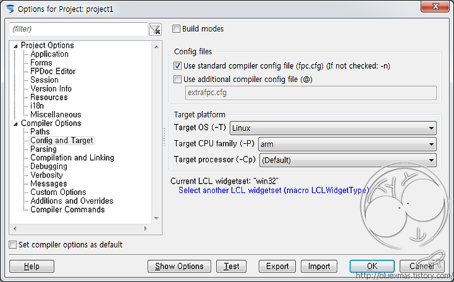Select Additions and Overrides
This screenshot has height=282, width=454.
click(x=72, y=201)
